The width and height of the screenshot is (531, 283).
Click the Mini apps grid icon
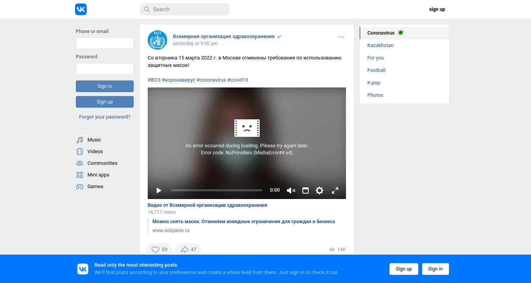(x=80, y=175)
